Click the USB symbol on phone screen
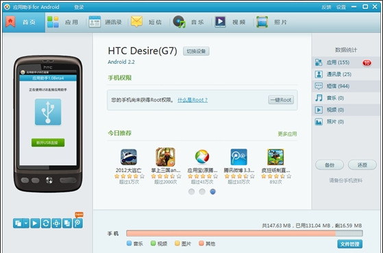The image size is (383, 253). [x=48, y=112]
